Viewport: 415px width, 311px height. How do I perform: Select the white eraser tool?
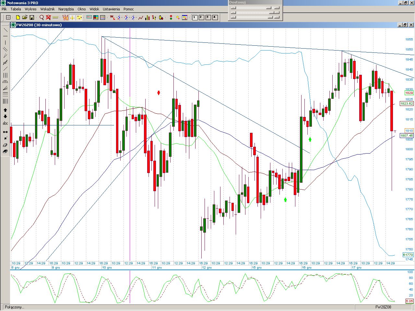(x=6, y=145)
